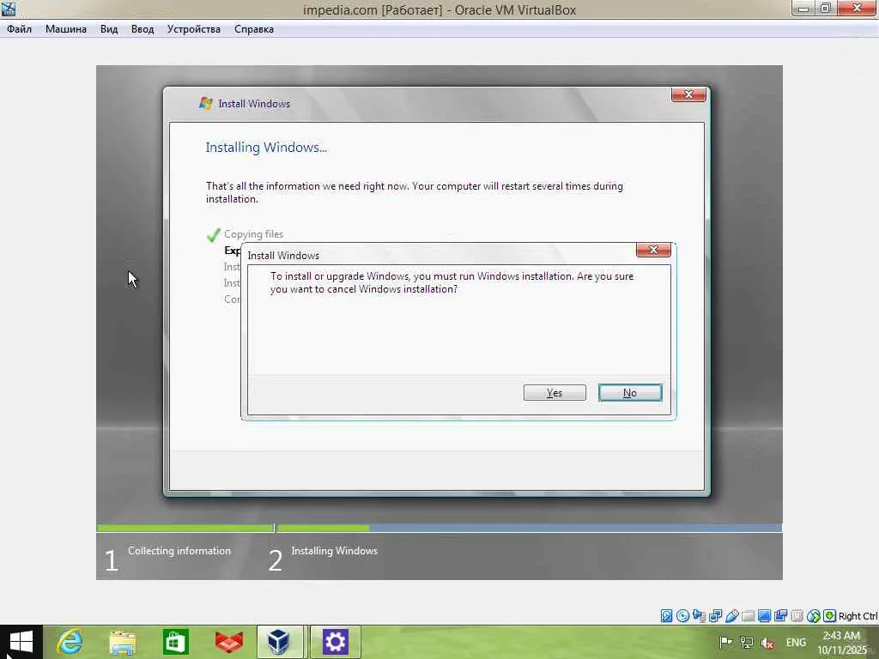The height and width of the screenshot is (659, 879).
Task: Open the Вид menu
Action: tap(109, 29)
